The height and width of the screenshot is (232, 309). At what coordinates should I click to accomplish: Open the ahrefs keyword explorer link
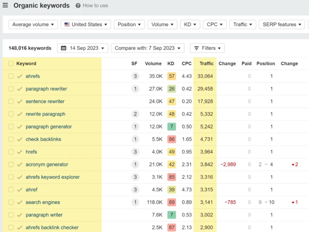[53, 177]
